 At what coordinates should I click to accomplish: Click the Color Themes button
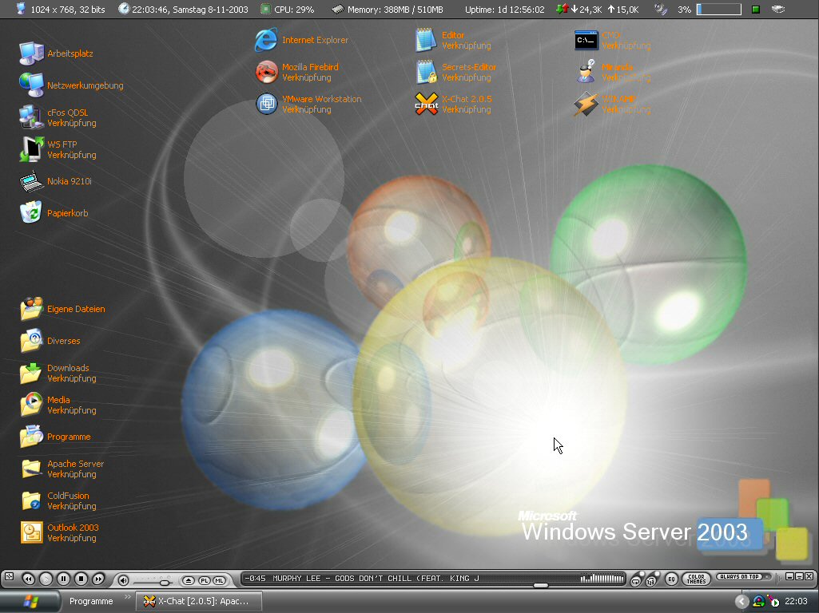[697, 579]
